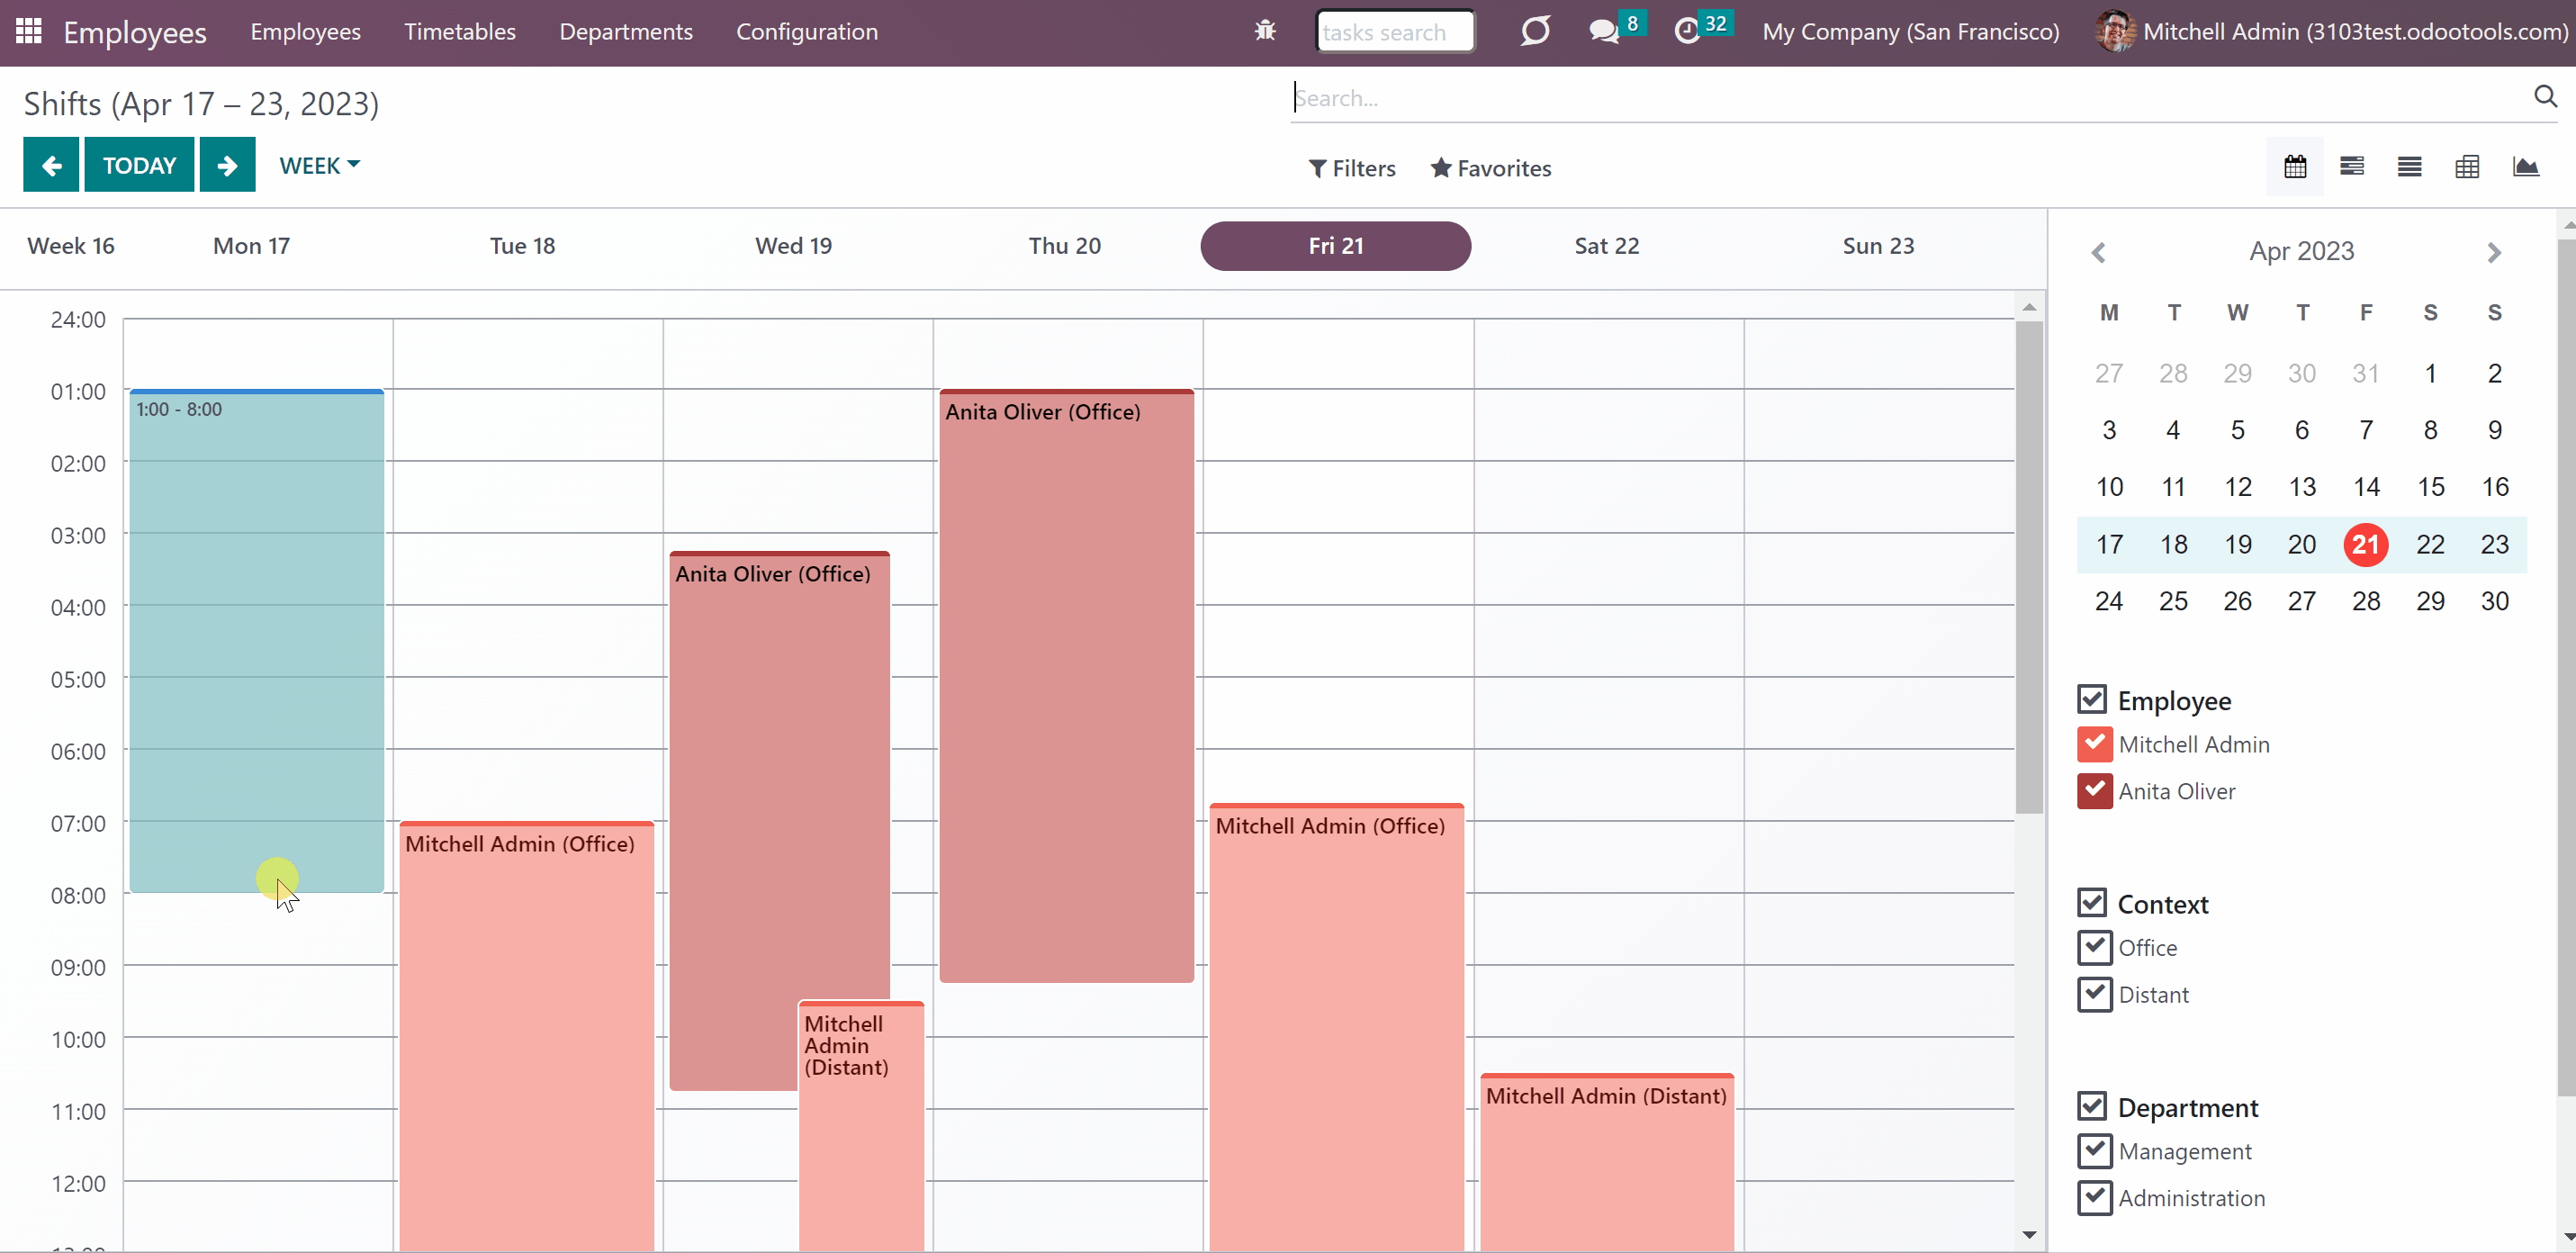The width and height of the screenshot is (2576, 1253).
Task: Switch to calendar view
Action: pyautogui.click(x=2295, y=167)
